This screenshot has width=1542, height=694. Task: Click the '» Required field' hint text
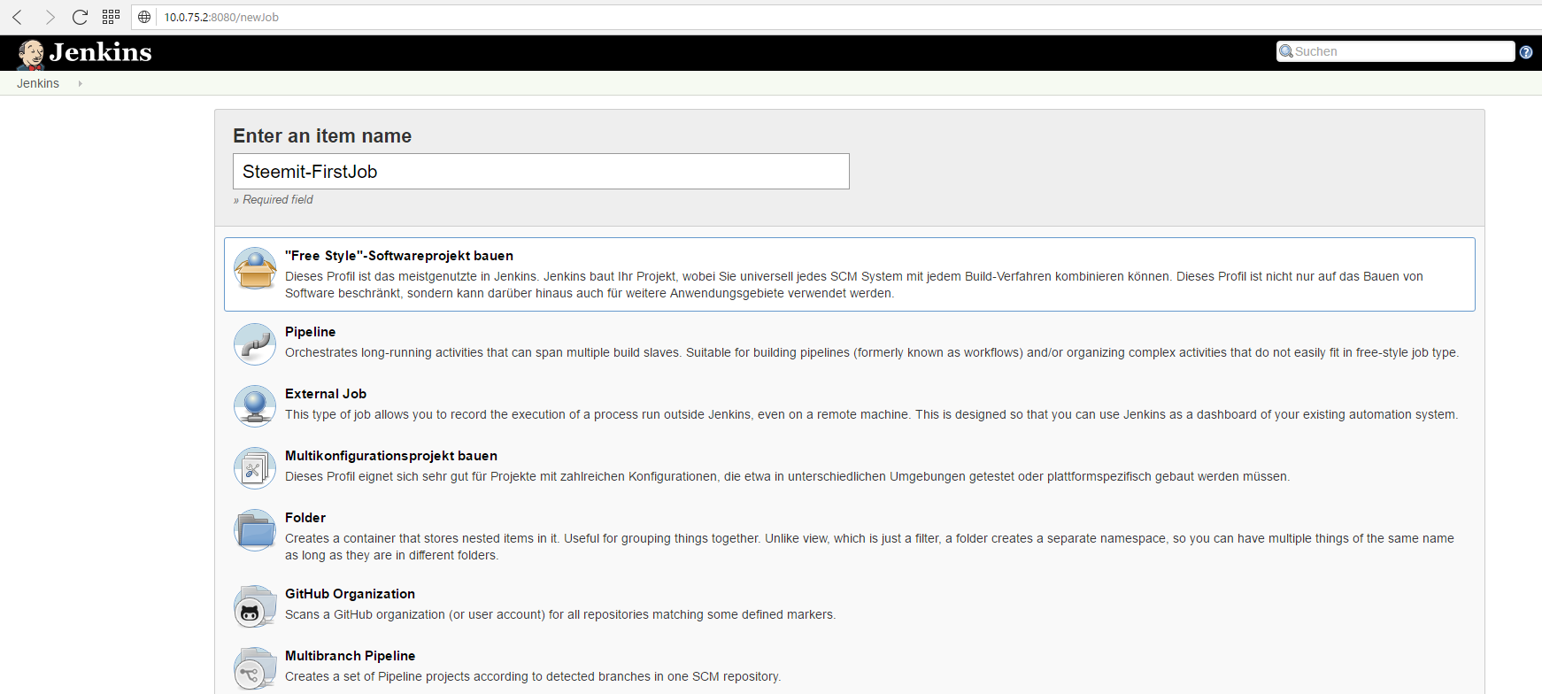[x=273, y=200]
